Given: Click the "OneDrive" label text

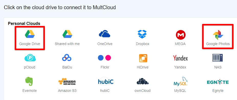Looking at the screenshot, I should [105, 44].
